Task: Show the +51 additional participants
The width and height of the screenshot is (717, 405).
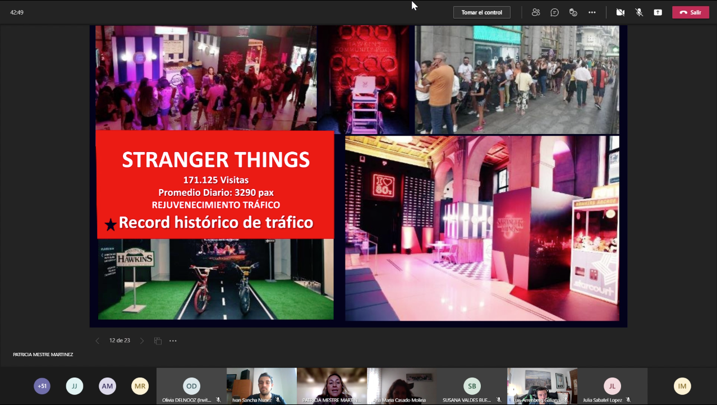Action: coord(42,386)
